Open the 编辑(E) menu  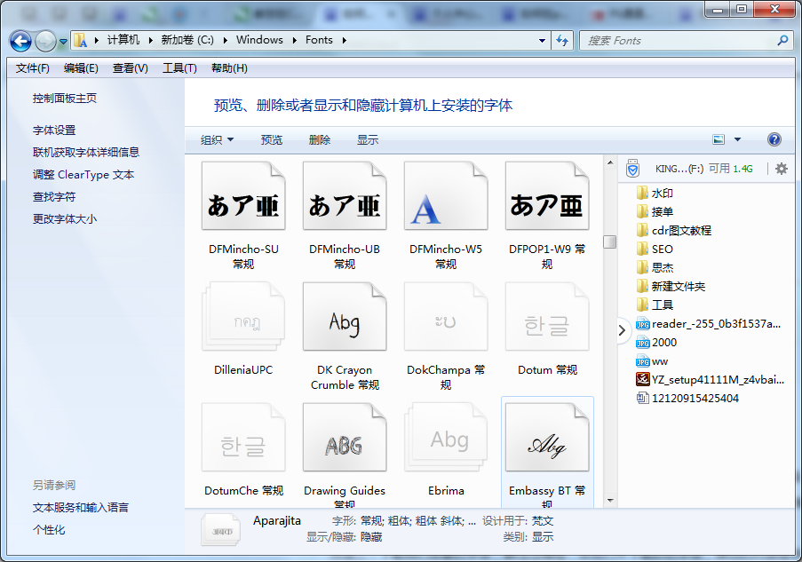(x=81, y=68)
